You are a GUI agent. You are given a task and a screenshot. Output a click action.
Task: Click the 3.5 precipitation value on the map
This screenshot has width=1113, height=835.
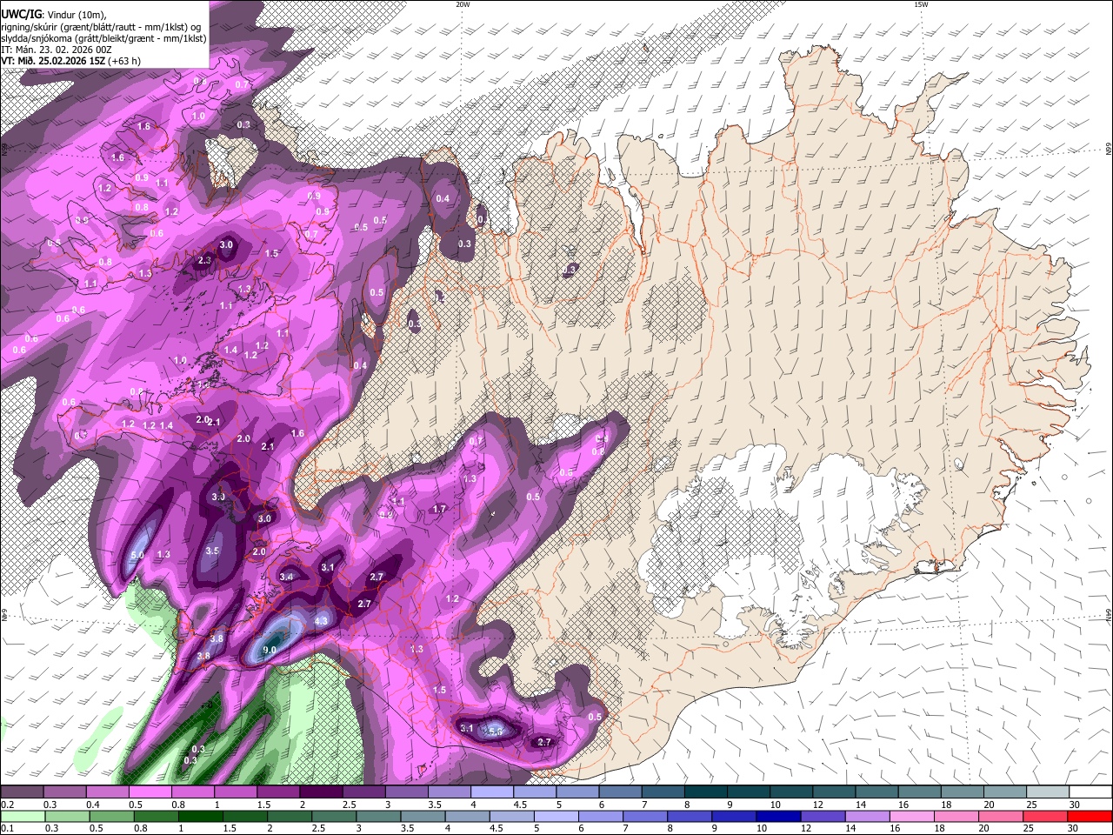[212, 551]
